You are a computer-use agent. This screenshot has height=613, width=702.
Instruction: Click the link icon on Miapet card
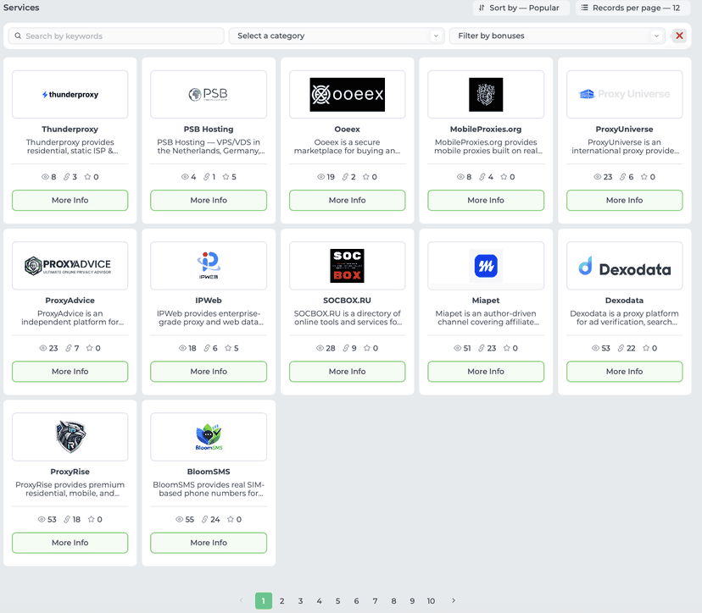[482, 348]
